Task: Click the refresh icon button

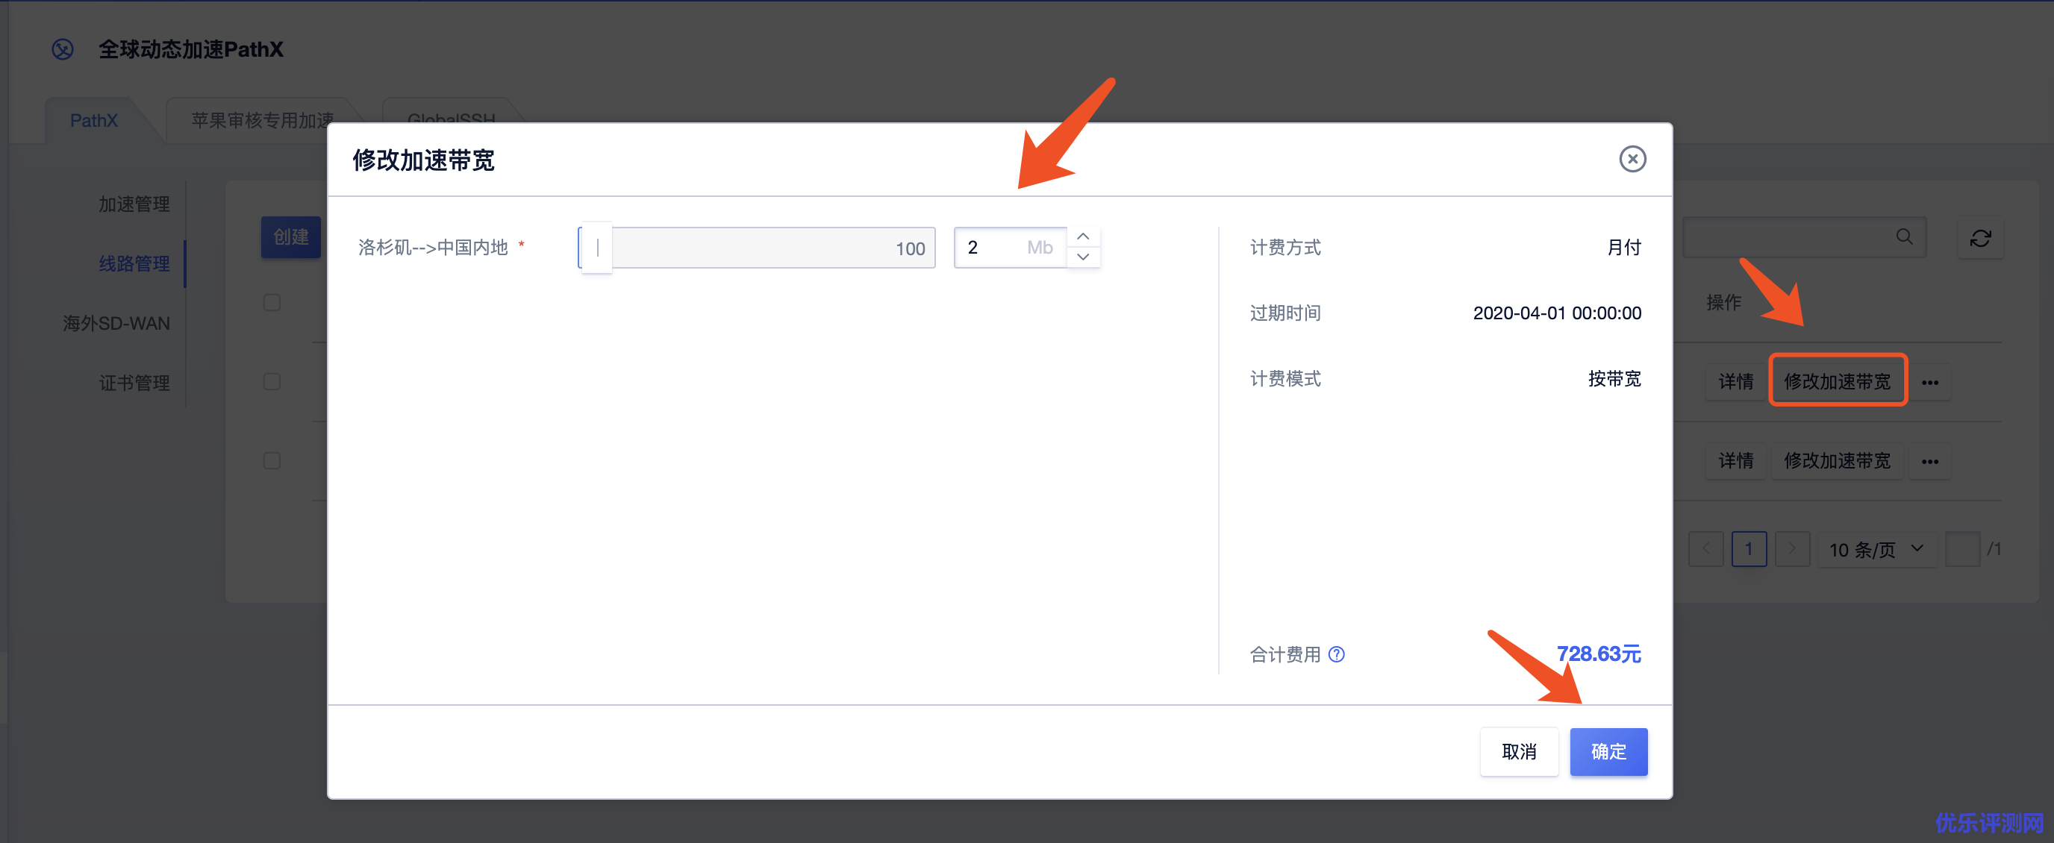Action: tap(1979, 237)
